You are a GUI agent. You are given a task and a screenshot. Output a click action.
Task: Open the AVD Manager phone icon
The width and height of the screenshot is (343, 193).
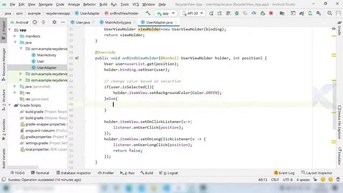coord(310,13)
